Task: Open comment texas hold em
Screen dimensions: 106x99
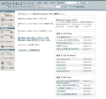Action: (61, 68)
